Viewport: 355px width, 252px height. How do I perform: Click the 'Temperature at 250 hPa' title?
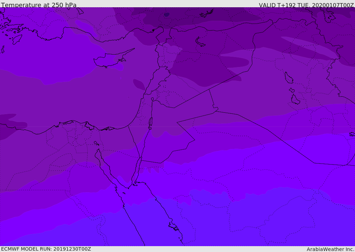39,5
